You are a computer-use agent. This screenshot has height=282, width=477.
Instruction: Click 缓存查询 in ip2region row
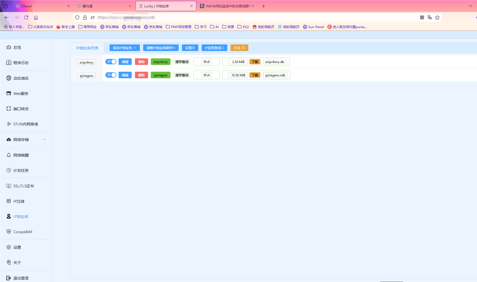[x=182, y=75]
